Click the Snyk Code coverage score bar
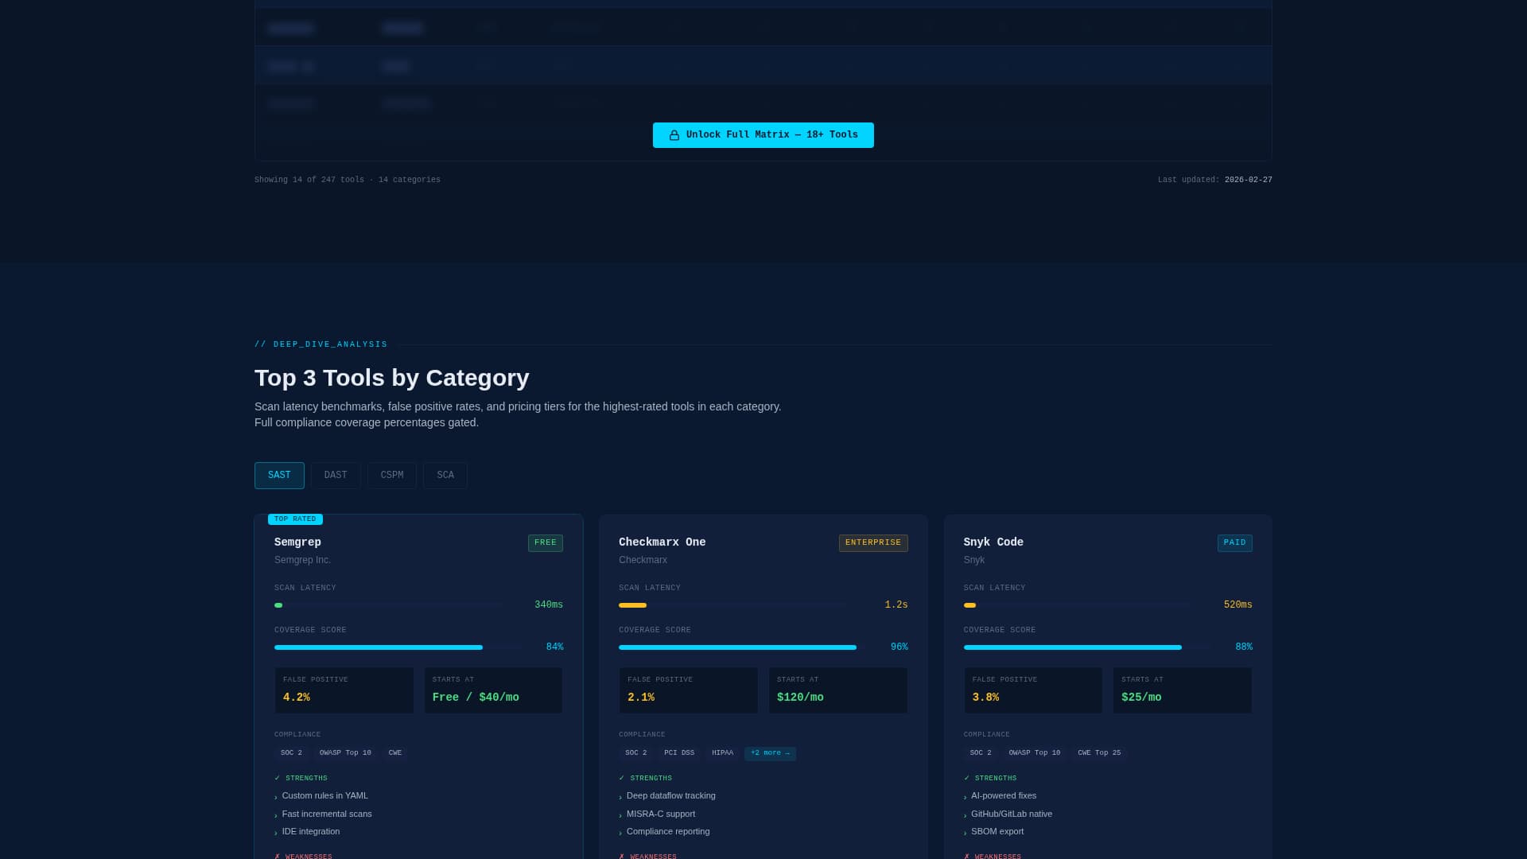The image size is (1527, 859). point(1088,647)
